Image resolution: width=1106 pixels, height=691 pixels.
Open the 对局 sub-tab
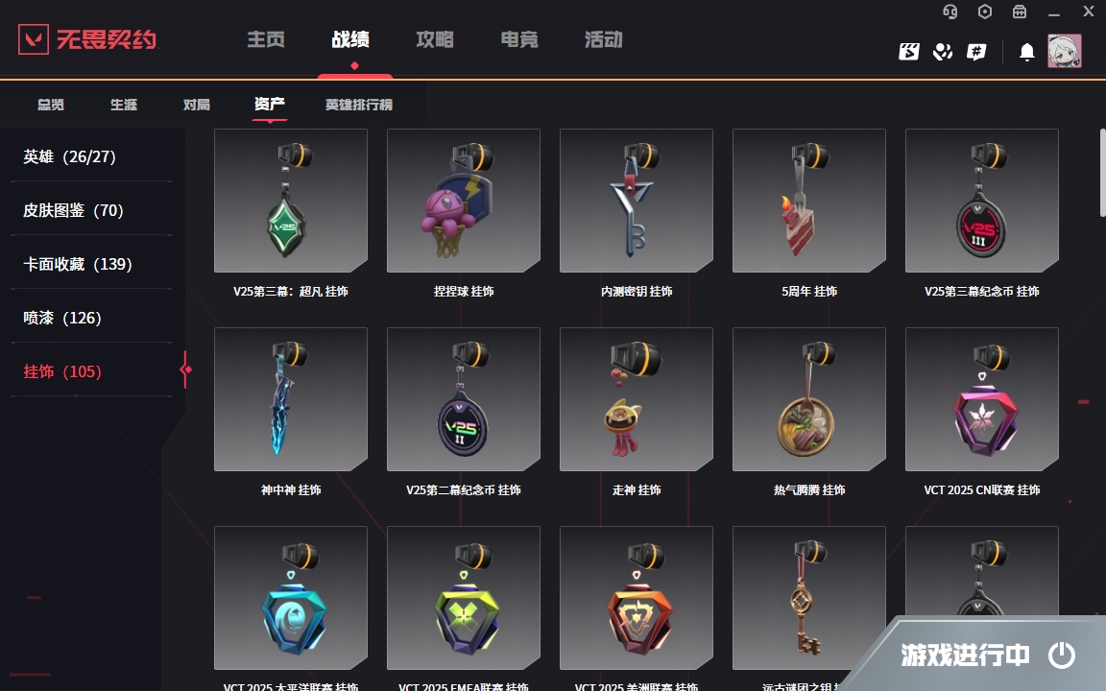[196, 105]
